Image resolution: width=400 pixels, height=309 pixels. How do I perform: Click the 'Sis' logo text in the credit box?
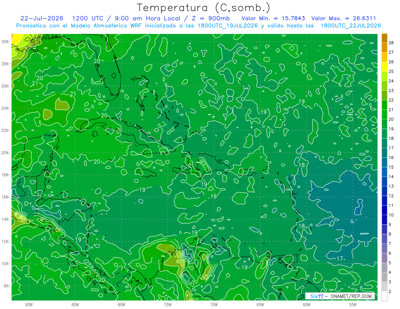pos(313,296)
